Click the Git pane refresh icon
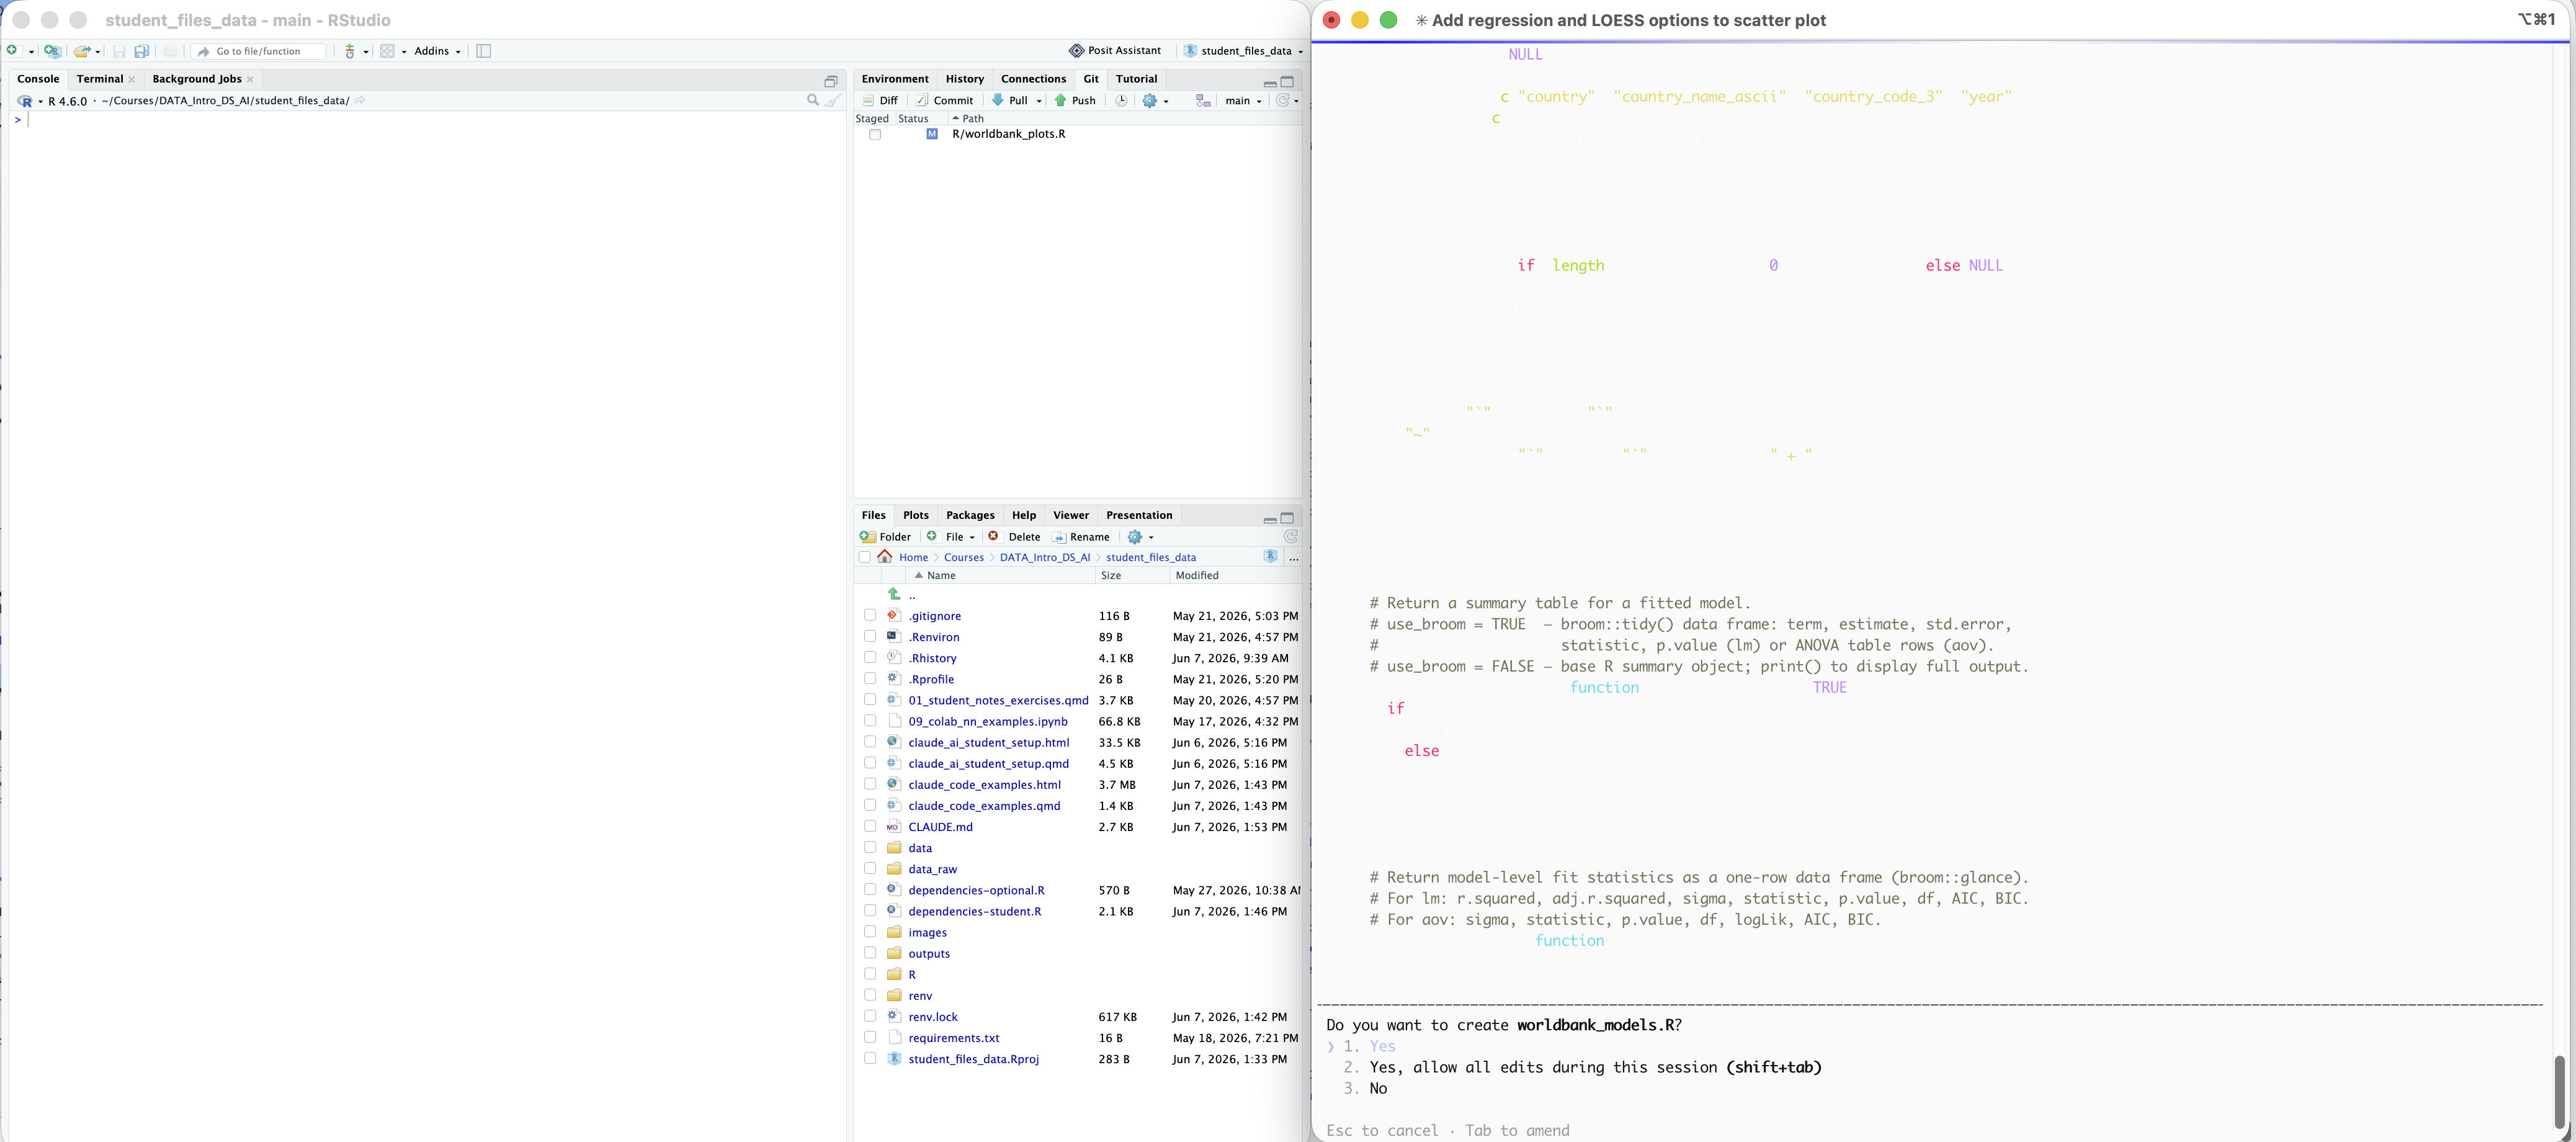Screen dimensions: 2576x1142 coord(1283,100)
